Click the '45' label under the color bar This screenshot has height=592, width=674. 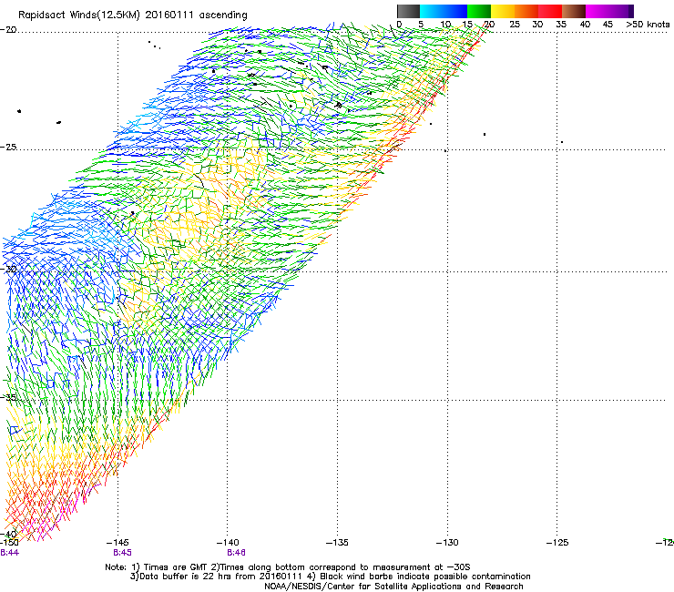coord(608,24)
